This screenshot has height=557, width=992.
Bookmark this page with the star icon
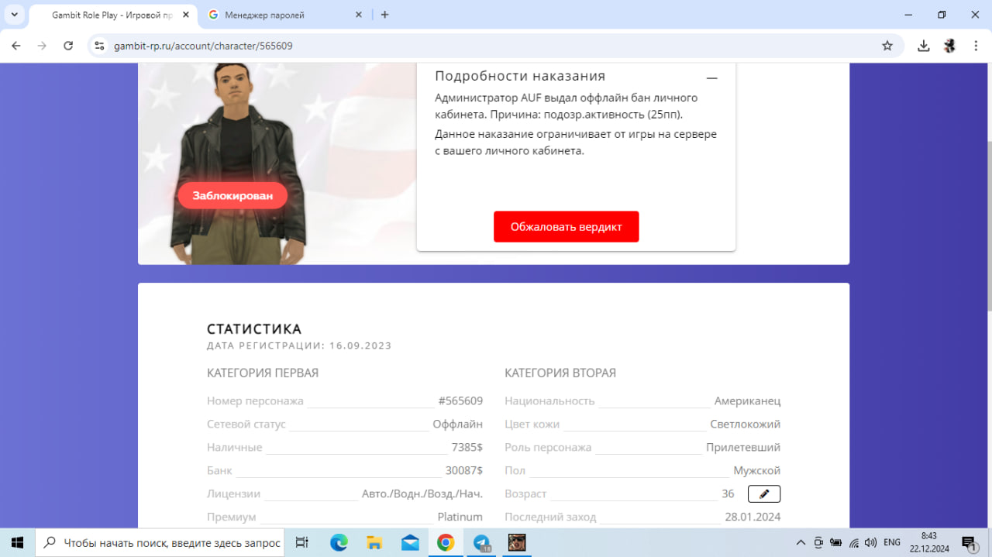point(887,46)
